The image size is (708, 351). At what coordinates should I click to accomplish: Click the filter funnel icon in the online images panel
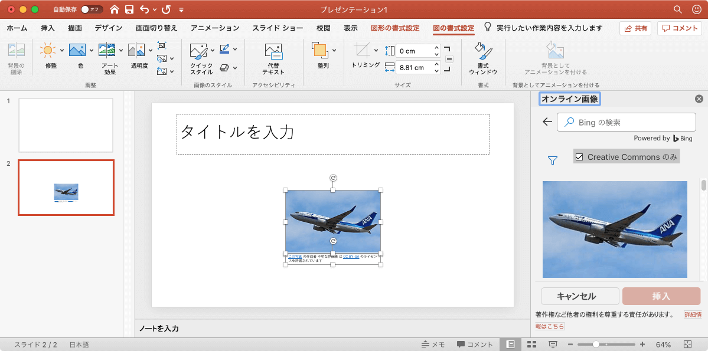[553, 160]
